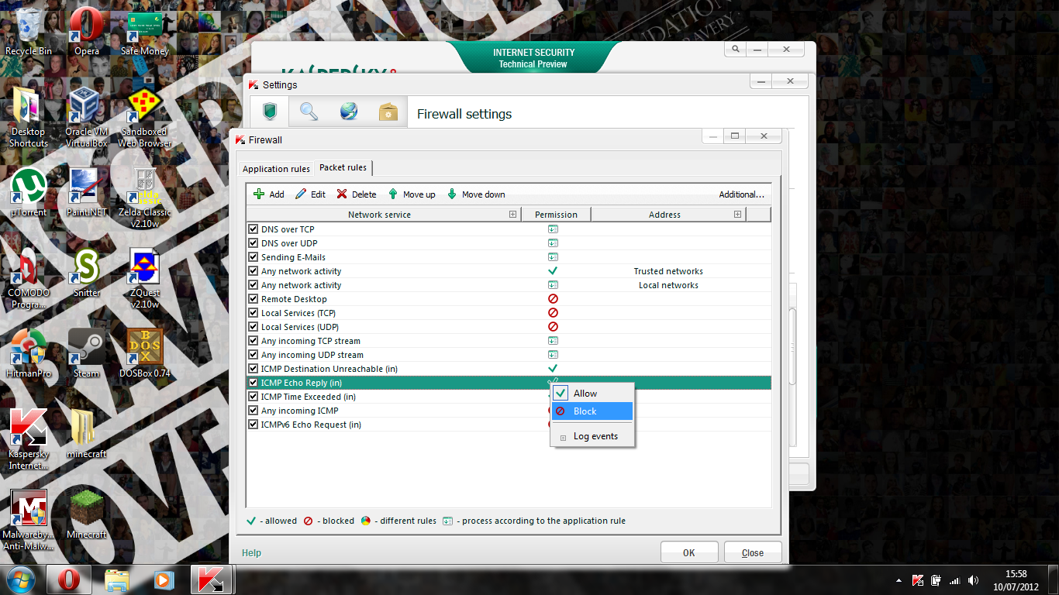Toggle the ICMP Echo Reply (in) checkbox
Image resolution: width=1059 pixels, height=595 pixels.
pos(253,383)
